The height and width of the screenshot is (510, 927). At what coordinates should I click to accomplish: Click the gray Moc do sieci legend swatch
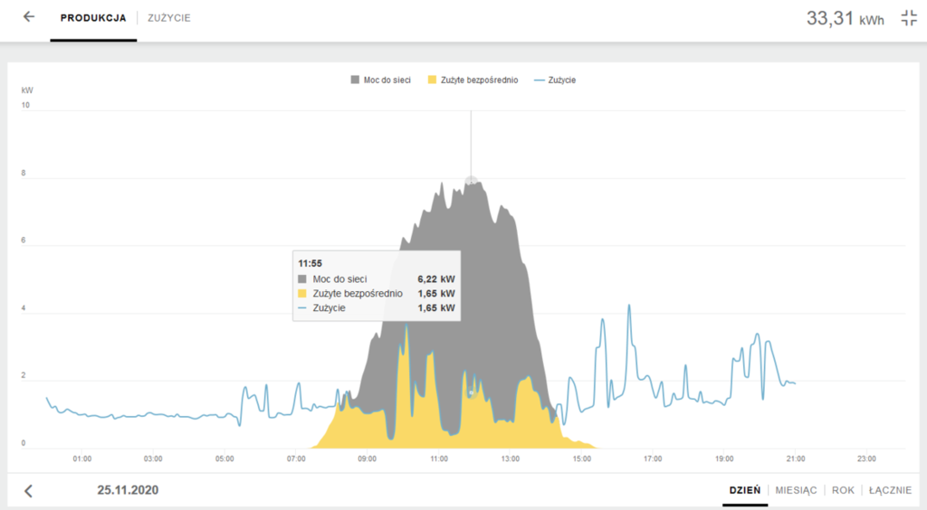pos(355,80)
